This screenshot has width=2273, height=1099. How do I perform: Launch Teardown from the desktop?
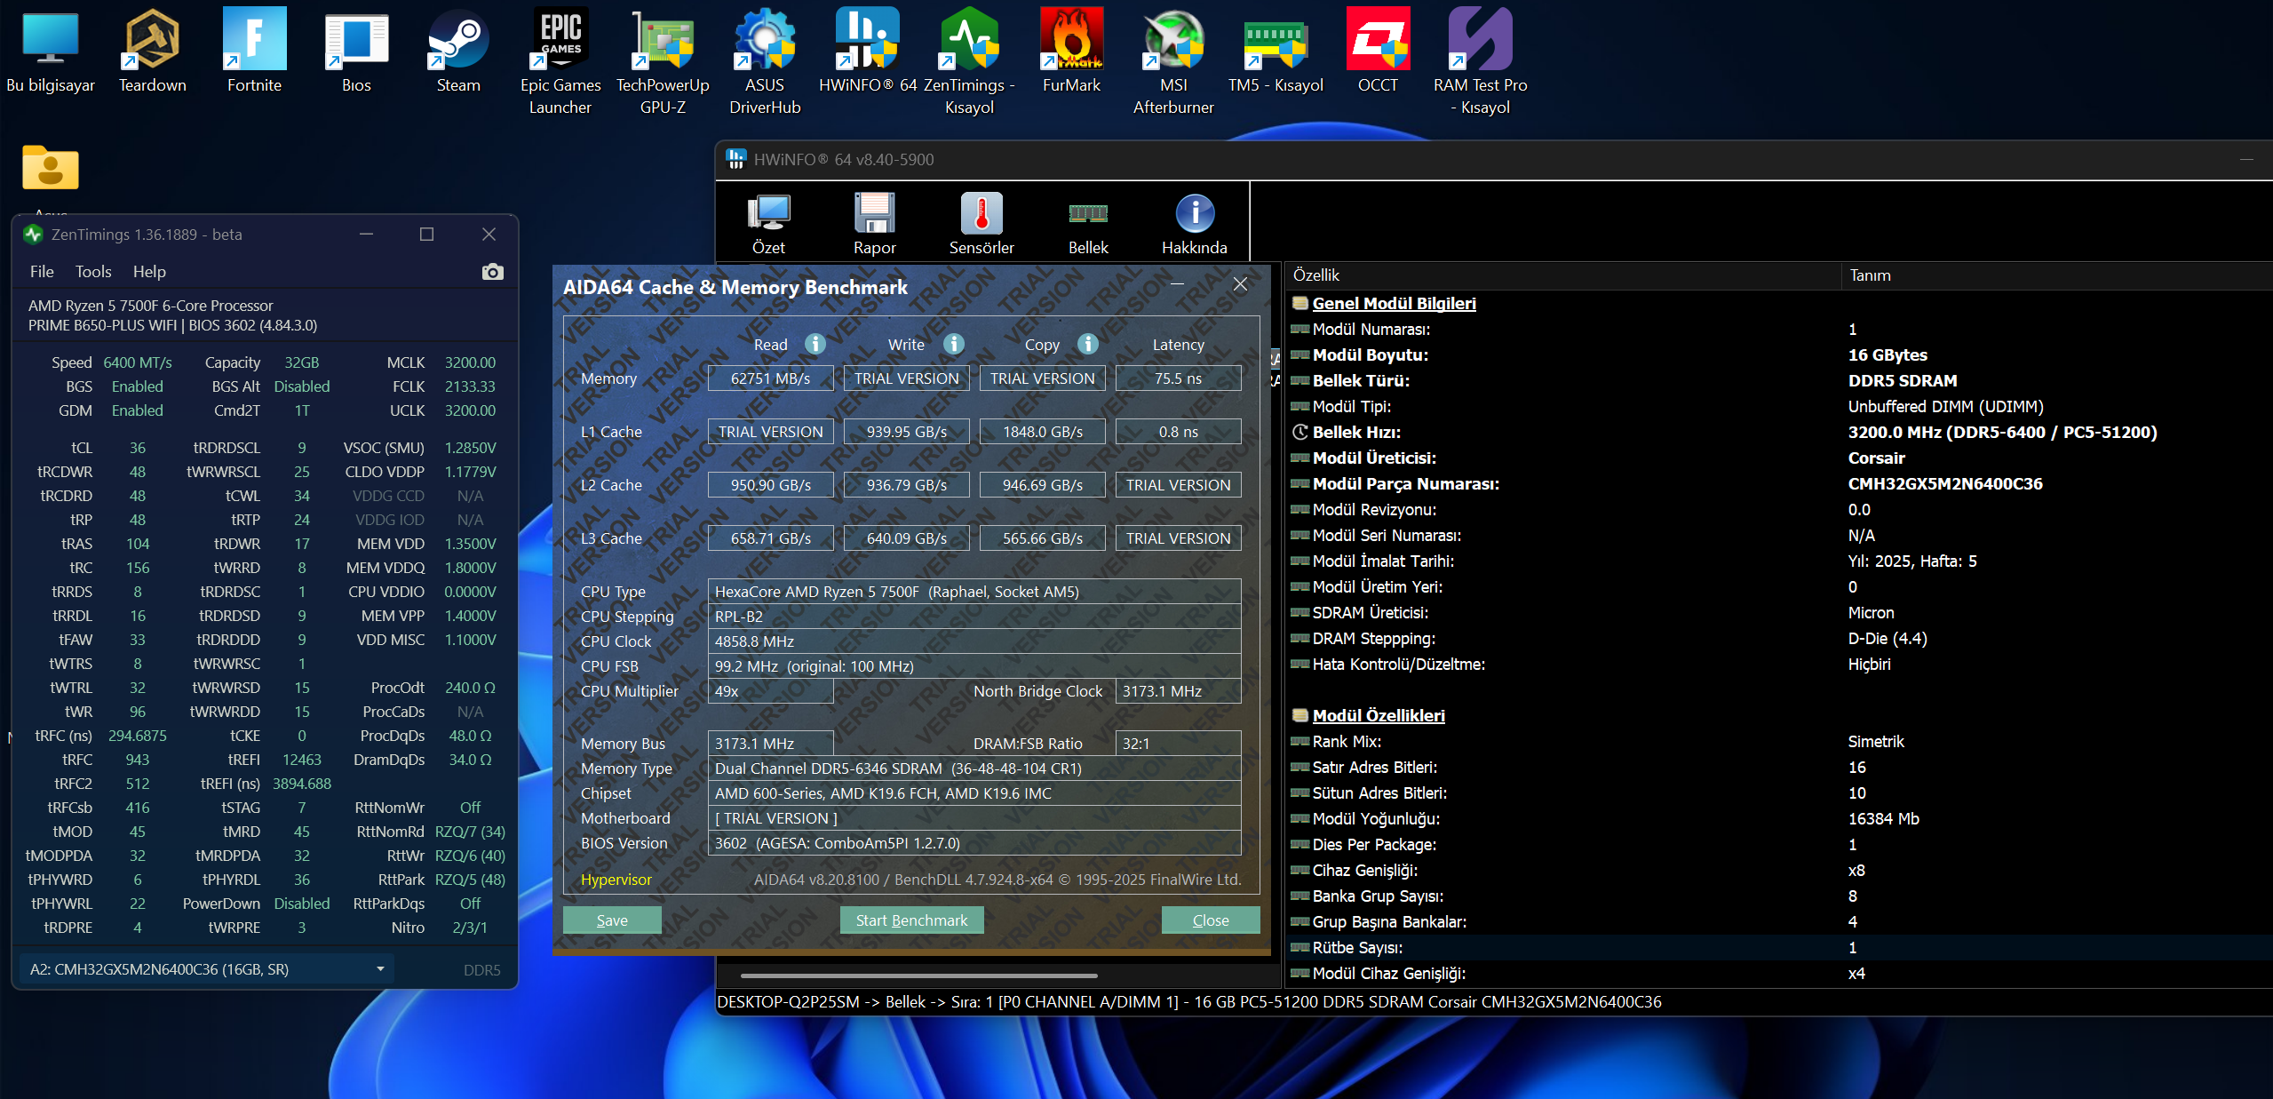pos(153,52)
